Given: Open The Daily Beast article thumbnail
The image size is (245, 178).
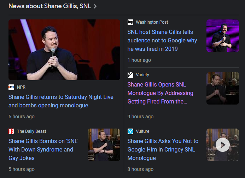Looking at the screenshot, I should [x=104, y=145].
